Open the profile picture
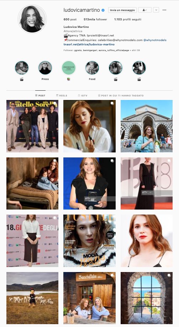Screen dimensions: 179x327 32,19
